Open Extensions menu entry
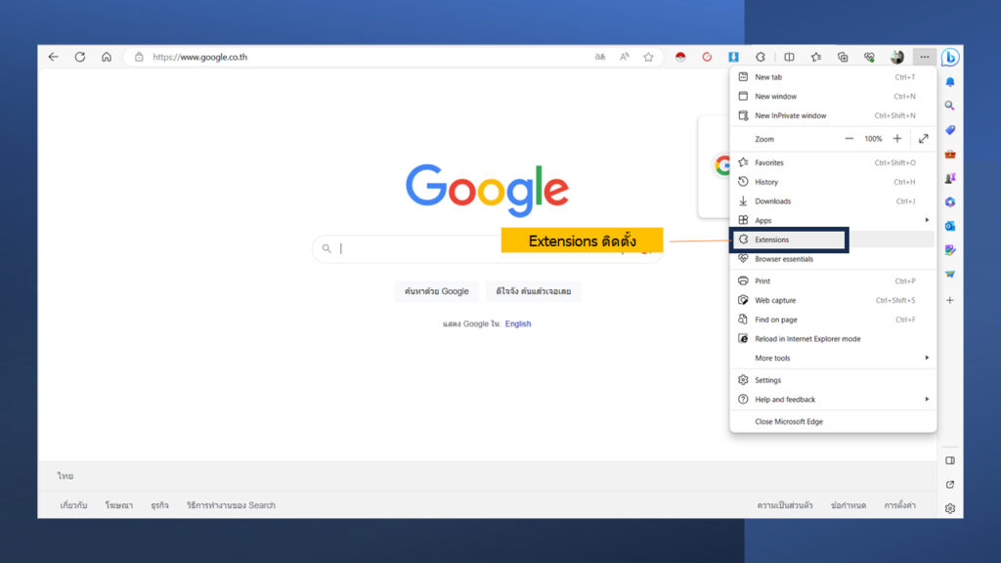1001x563 pixels. pyautogui.click(x=833, y=240)
